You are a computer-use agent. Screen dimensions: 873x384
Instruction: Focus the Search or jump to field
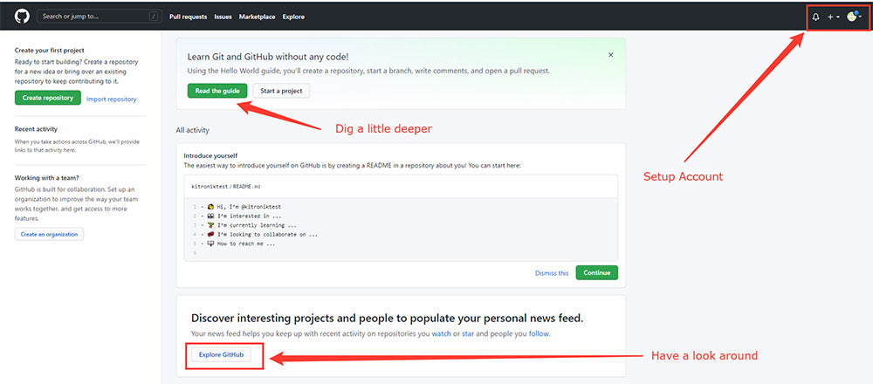click(x=99, y=16)
